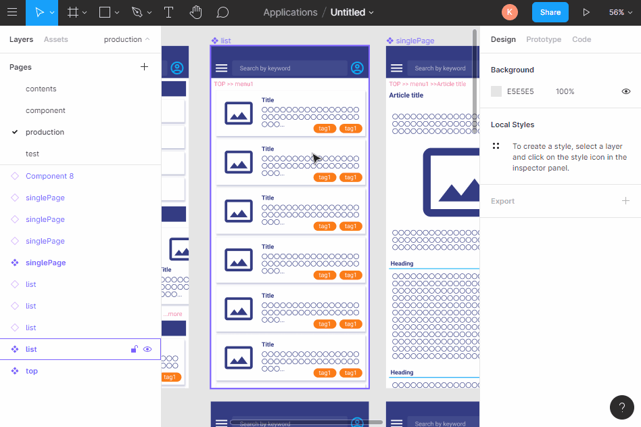The height and width of the screenshot is (427, 641).
Task: Select the Rectangle shape tool
Action: (105, 12)
